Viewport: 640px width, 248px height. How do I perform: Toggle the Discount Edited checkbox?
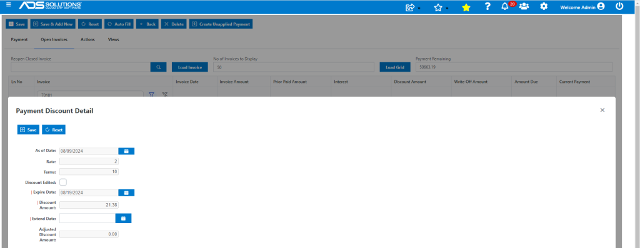point(63,182)
